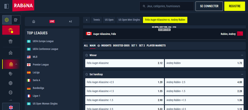Viewport: 248px width, 110px height.
Task: Switch to the casino slot machine icon
Action: [16, 20]
